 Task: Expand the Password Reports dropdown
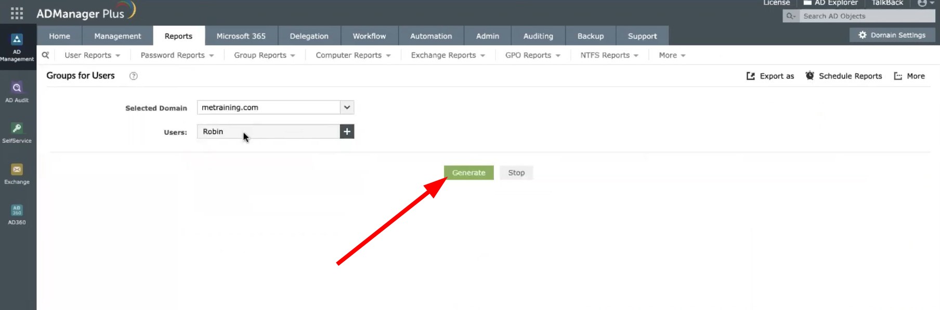[177, 55]
